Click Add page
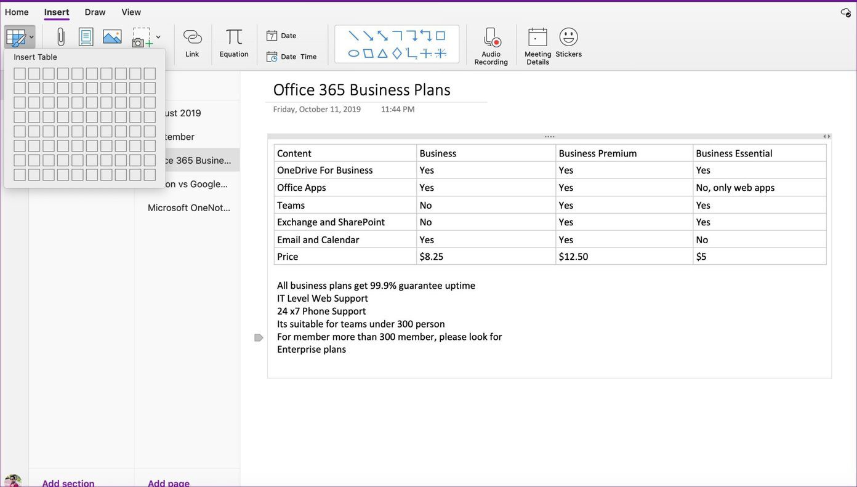The width and height of the screenshot is (857, 487). [x=169, y=483]
